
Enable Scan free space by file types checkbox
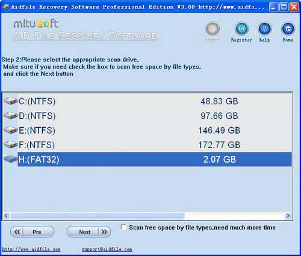tap(123, 228)
